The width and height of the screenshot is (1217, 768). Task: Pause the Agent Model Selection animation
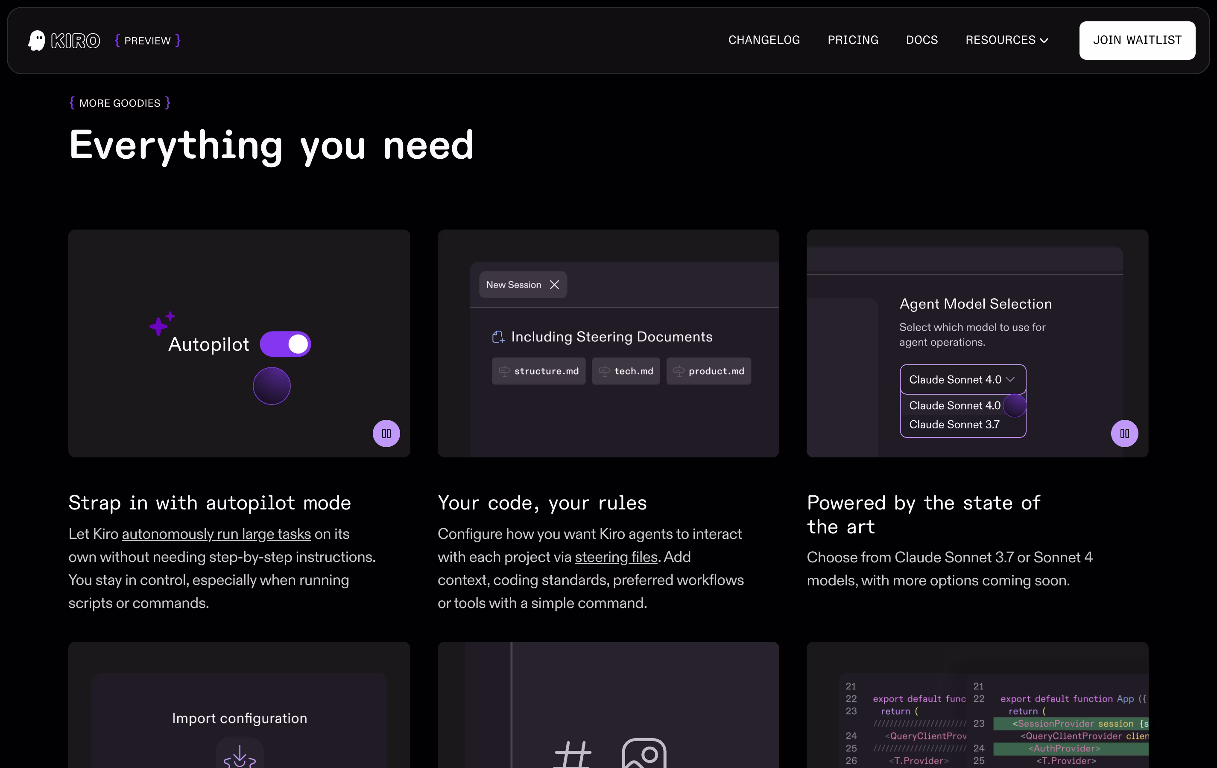[x=1124, y=433]
